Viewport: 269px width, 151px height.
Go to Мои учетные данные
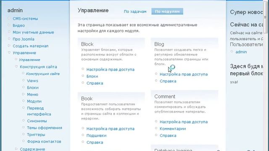coord(33,32)
